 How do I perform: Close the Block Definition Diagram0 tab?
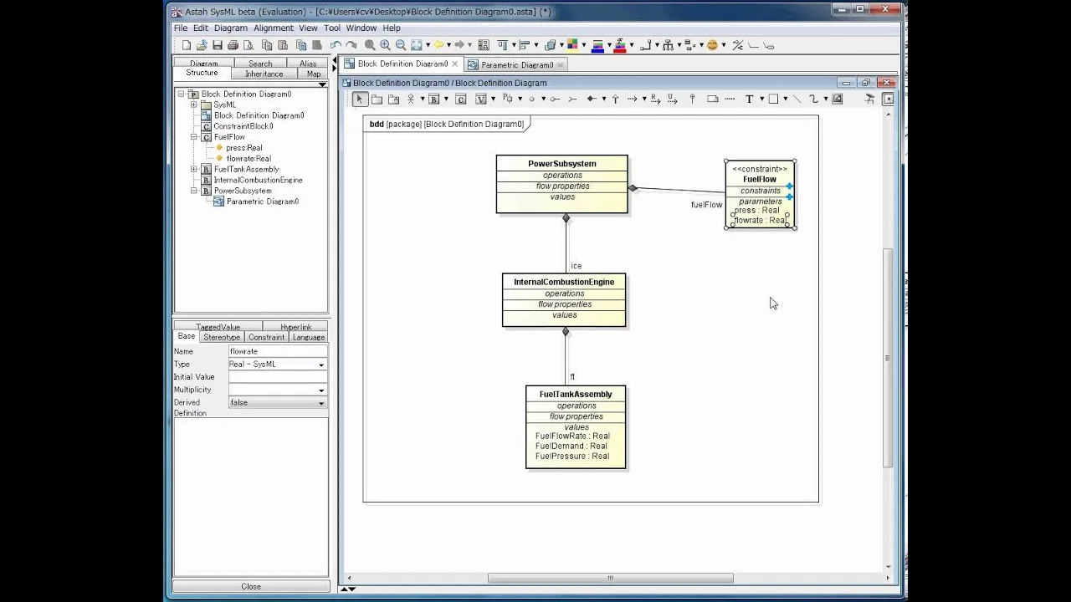455,64
